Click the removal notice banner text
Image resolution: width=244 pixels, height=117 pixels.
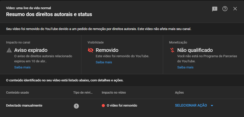(99, 29)
